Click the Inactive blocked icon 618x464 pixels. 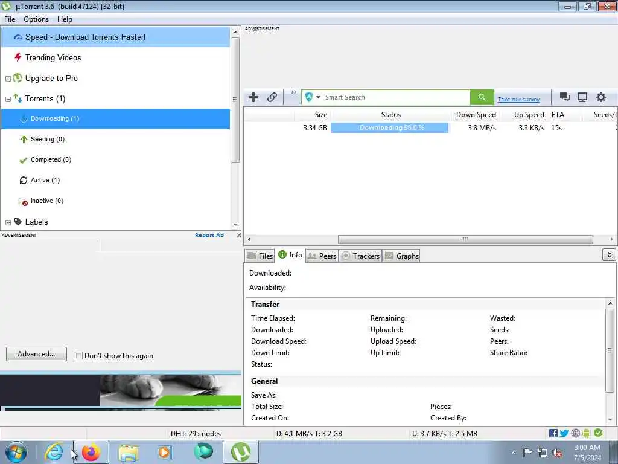click(x=24, y=202)
